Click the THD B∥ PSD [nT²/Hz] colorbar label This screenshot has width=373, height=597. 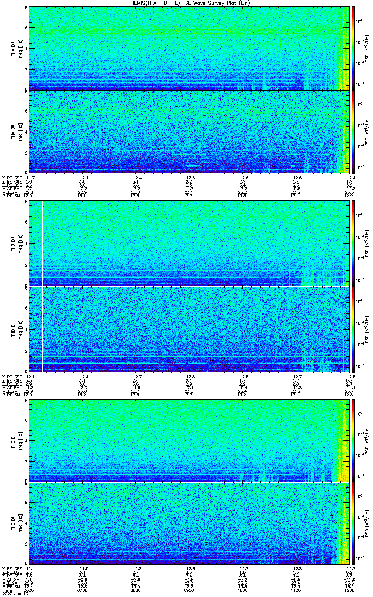click(367, 329)
